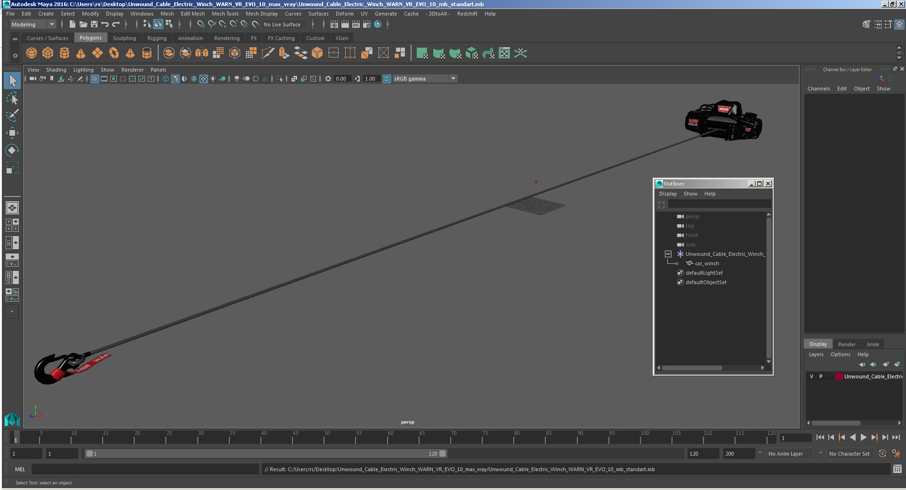906x490 pixels.
Task: Toggle the color management ON button
Action: point(387,79)
